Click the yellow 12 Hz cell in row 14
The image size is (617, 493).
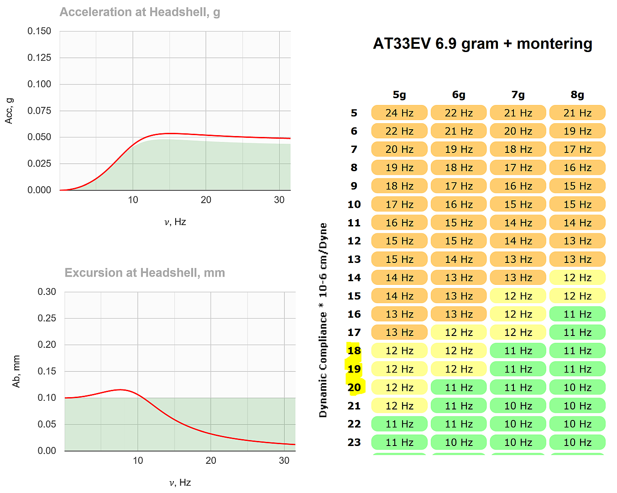(x=577, y=277)
